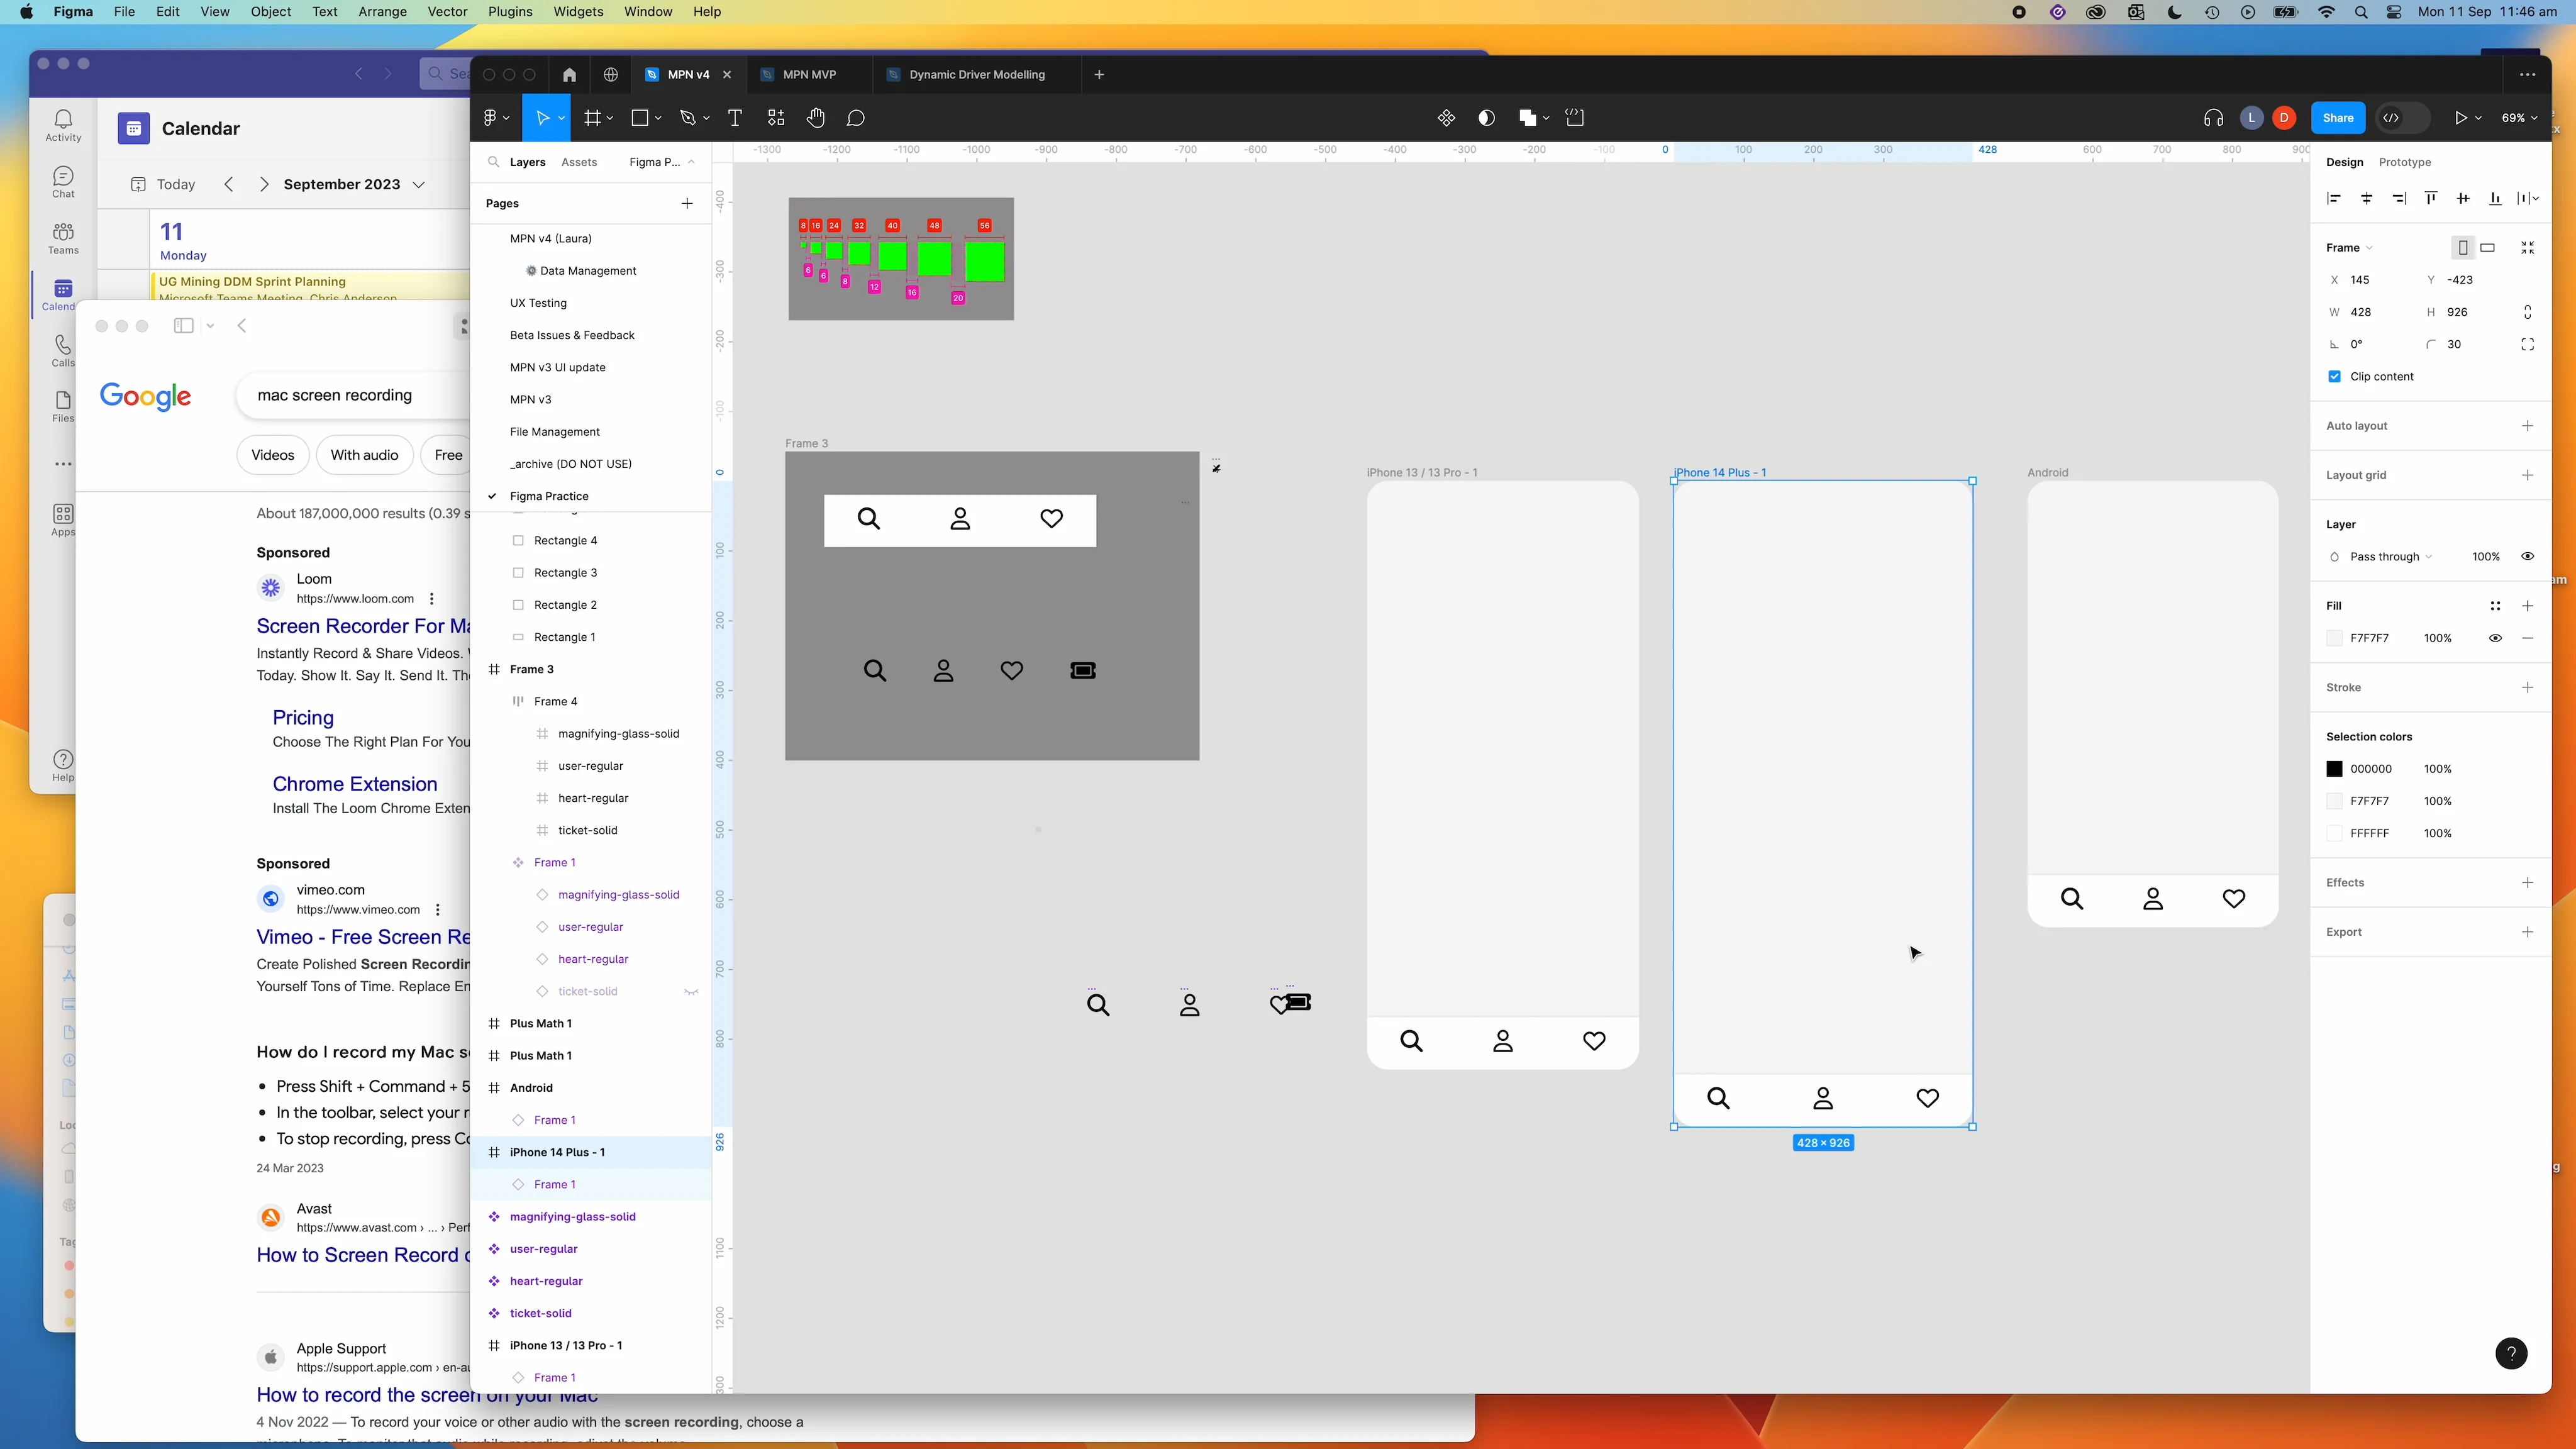Click the audio headphones icon in Figma
Screen dimensions: 2576x1449
[x=2213, y=118]
